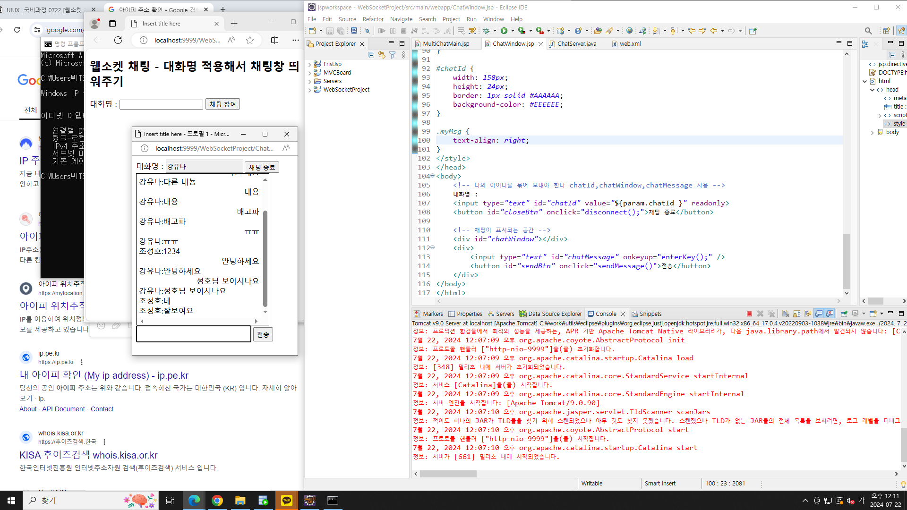Expand the body node in Outline

click(x=872, y=133)
